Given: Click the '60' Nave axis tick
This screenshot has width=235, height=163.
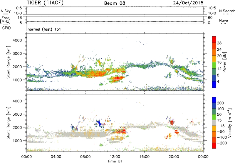Looking at the screenshot, I should click(210, 18).
